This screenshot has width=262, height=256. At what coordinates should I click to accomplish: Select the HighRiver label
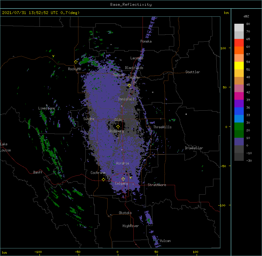point(131,226)
